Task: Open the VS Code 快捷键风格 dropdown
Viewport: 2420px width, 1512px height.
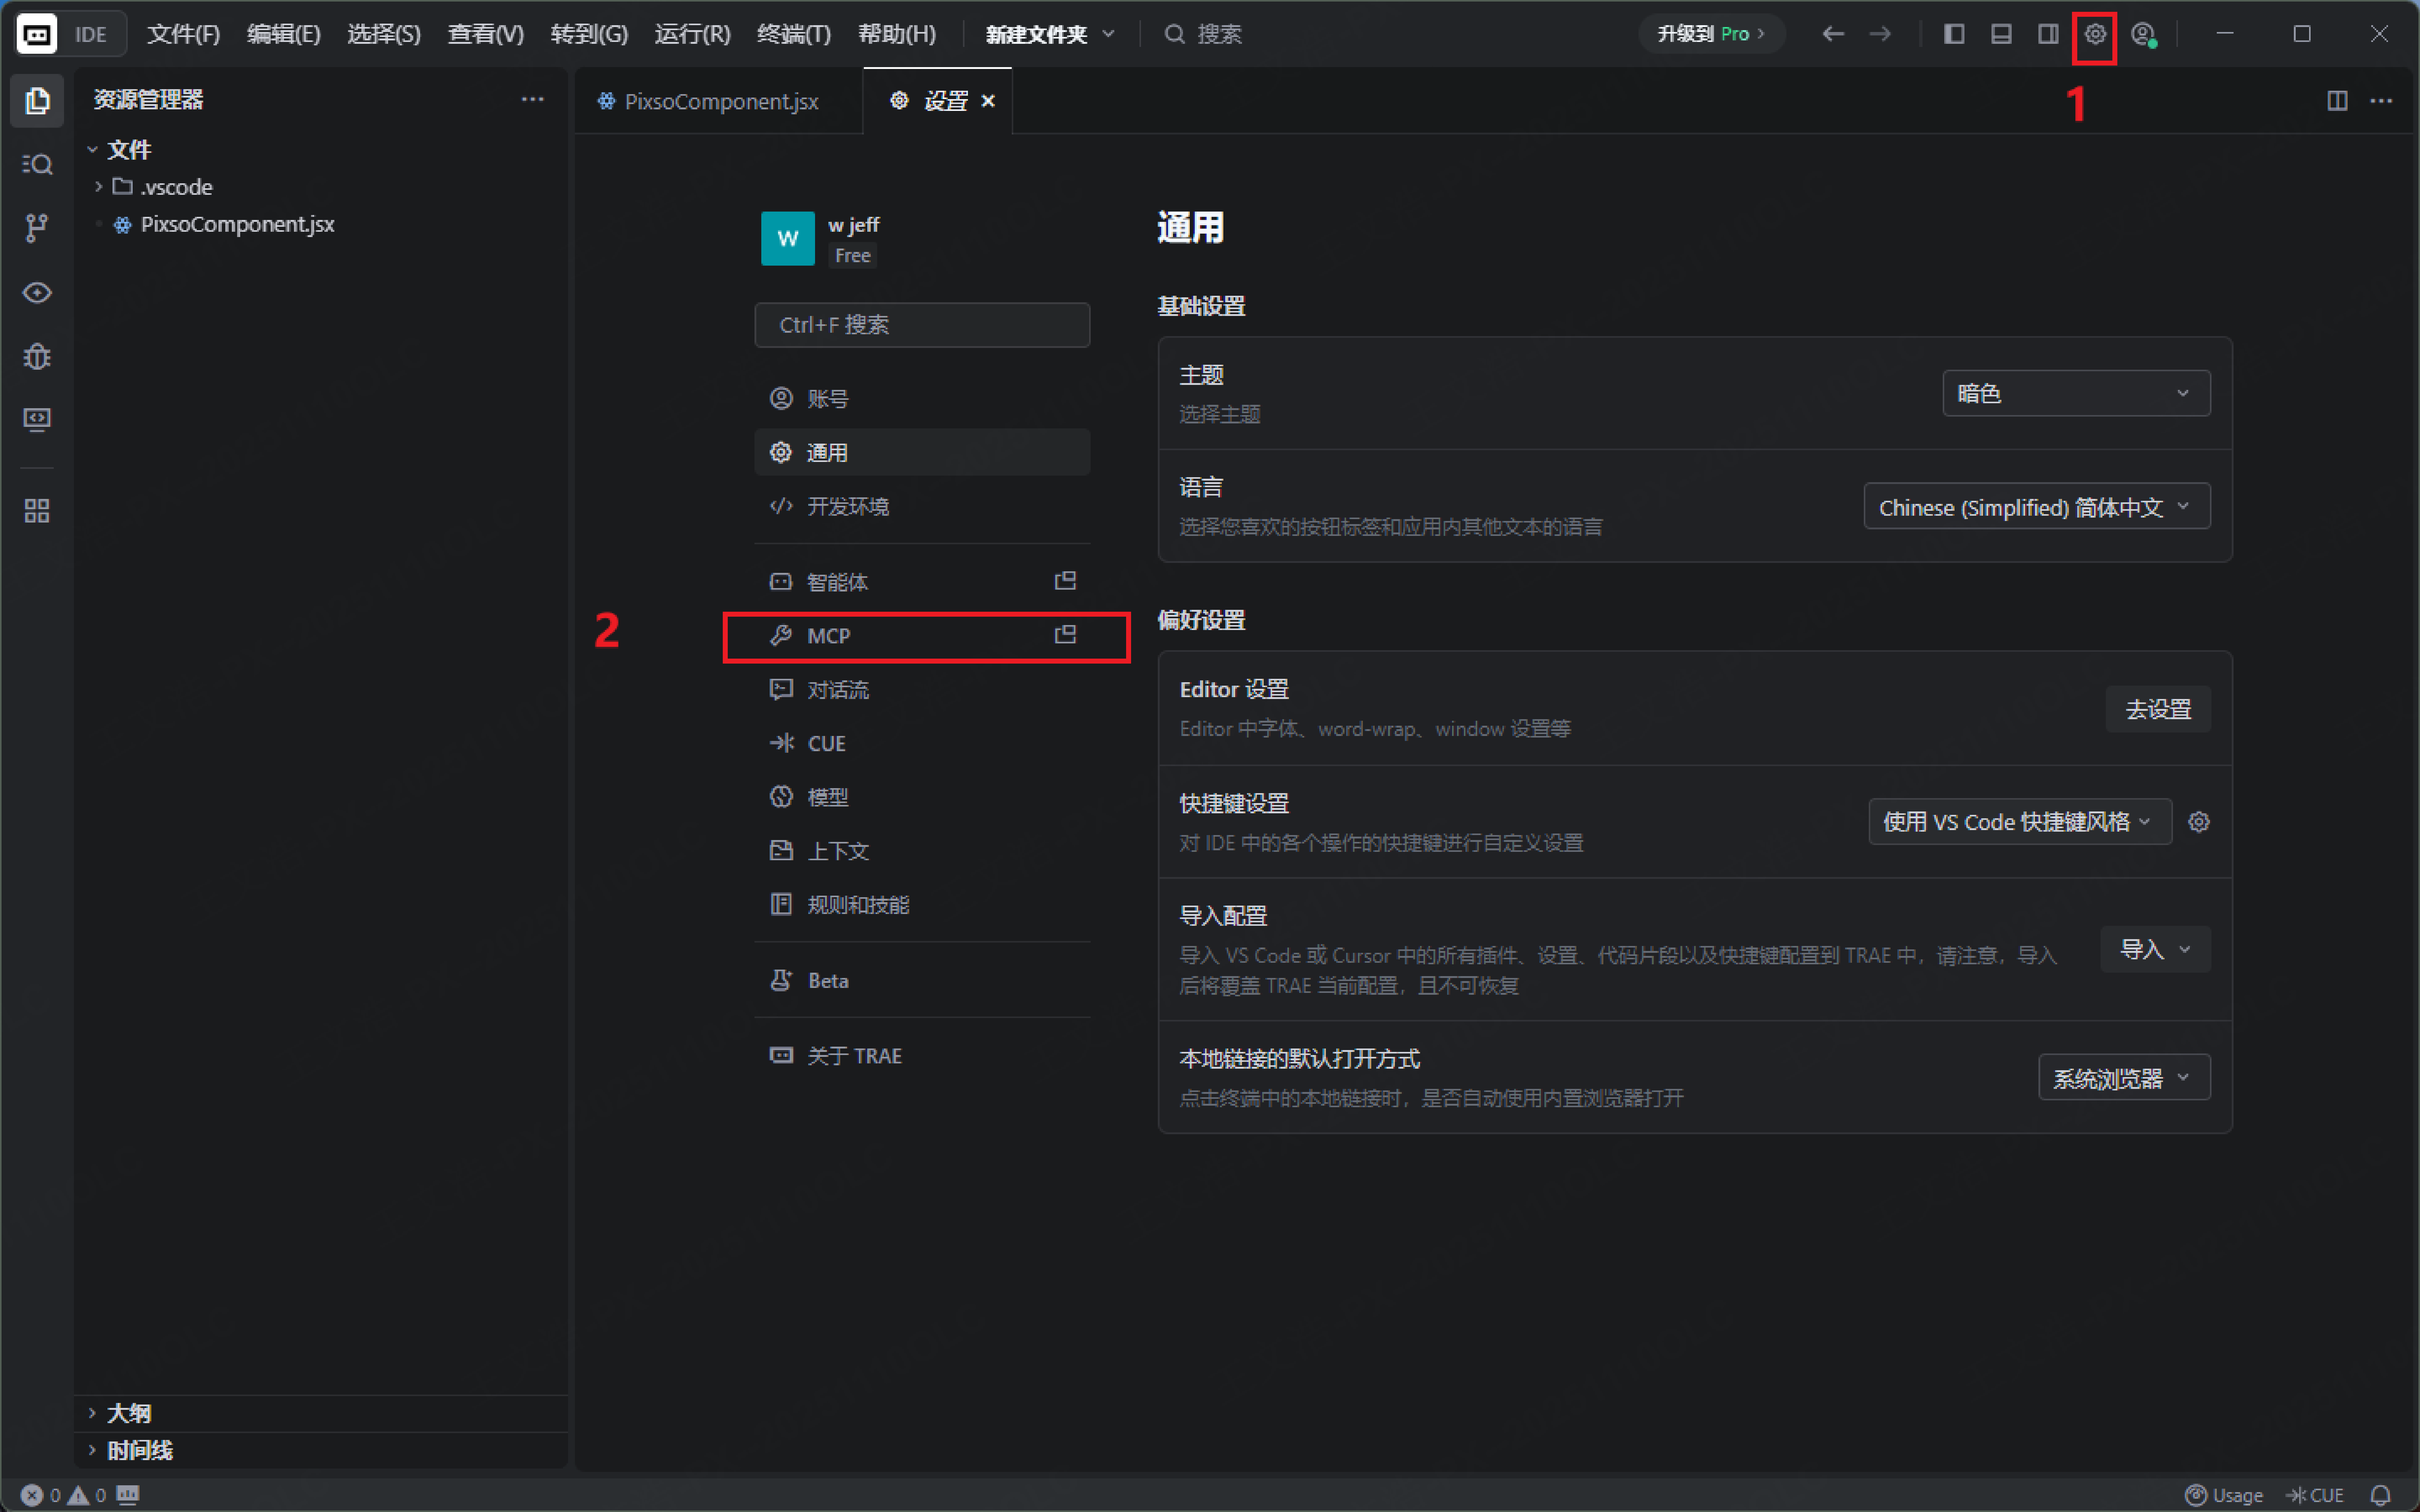Action: point(2018,821)
